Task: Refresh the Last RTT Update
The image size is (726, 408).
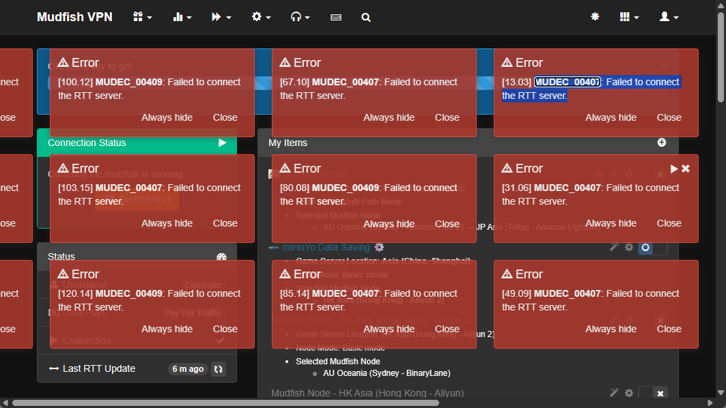Action: click(x=219, y=369)
